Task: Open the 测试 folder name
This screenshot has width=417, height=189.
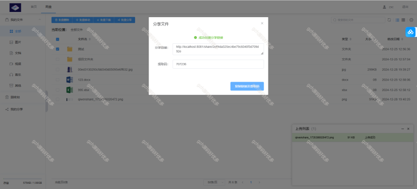Action: [x=81, y=49]
